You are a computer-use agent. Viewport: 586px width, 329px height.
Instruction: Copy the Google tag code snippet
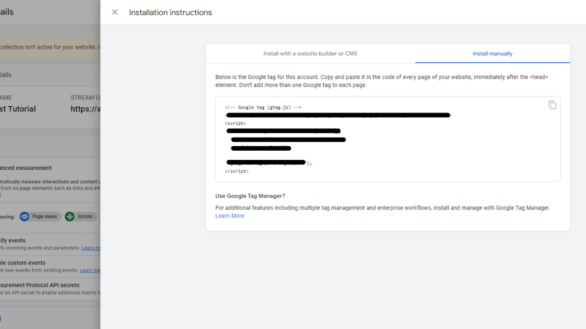552,105
